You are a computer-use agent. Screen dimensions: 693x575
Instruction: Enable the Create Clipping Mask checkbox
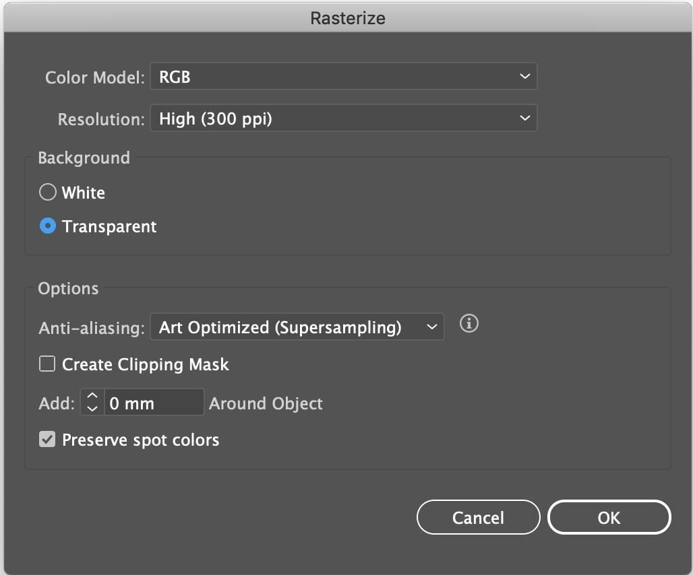(x=47, y=364)
